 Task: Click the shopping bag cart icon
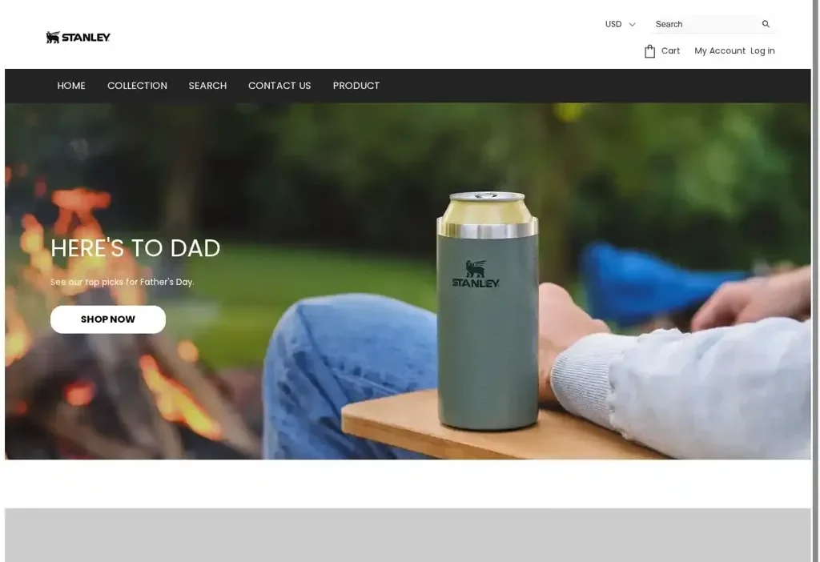[x=649, y=51]
